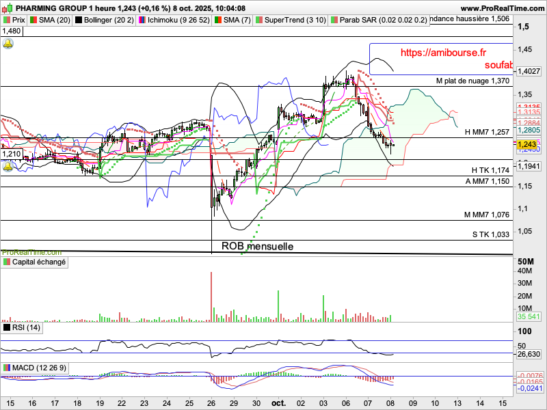Click the 1,45 price scale label

click(x=525, y=49)
